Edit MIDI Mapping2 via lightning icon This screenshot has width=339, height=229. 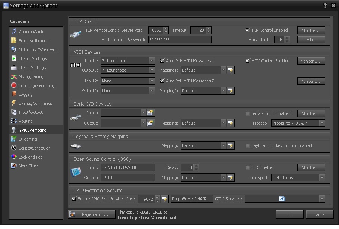[230, 91]
